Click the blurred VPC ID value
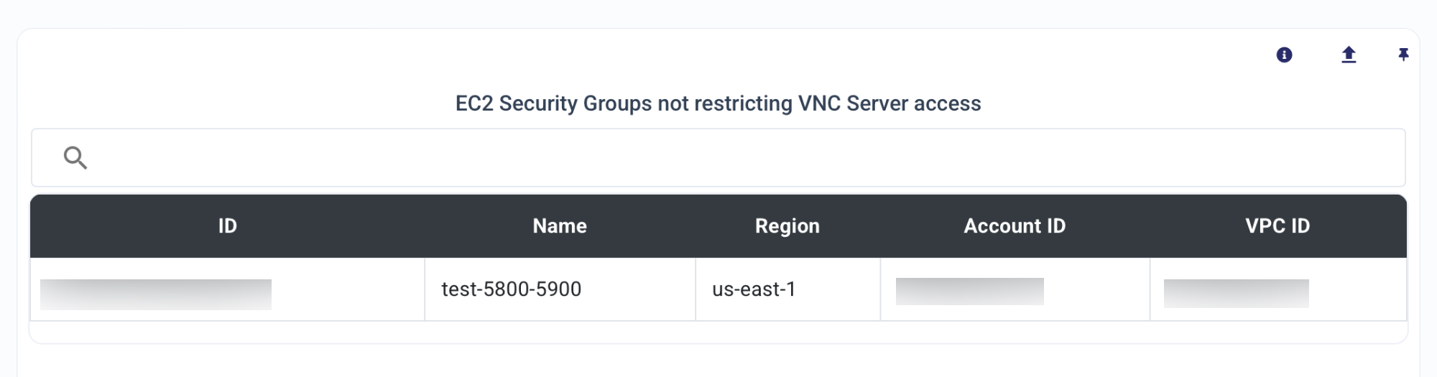This screenshot has width=1437, height=377. click(x=1237, y=294)
